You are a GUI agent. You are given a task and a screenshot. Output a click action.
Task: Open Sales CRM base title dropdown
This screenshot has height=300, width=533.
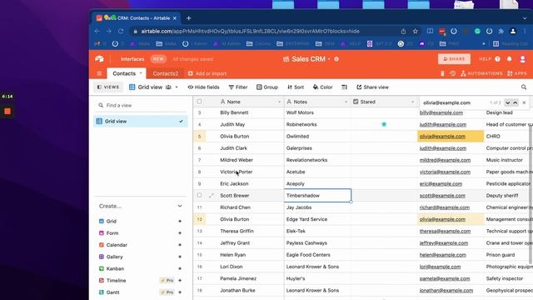click(x=329, y=59)
